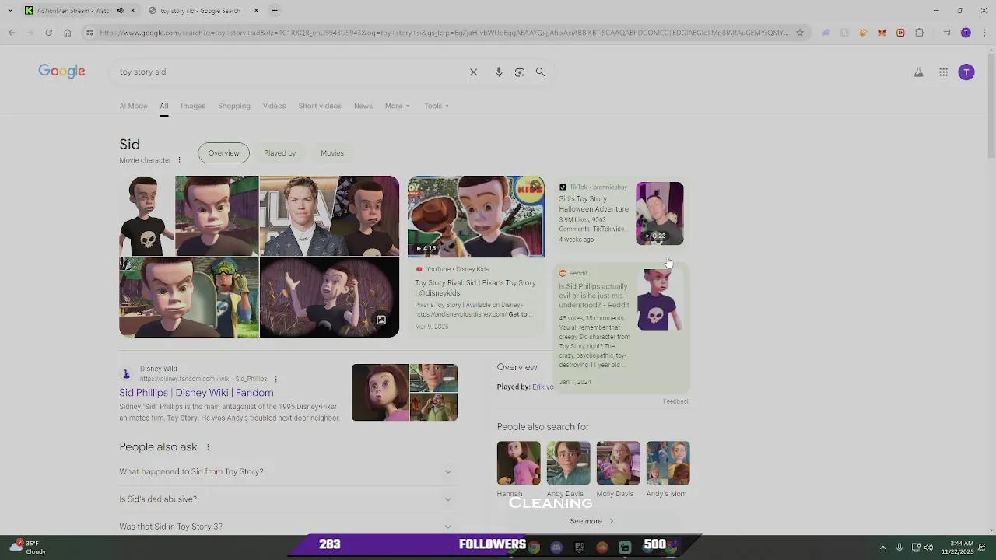Open Andy Davis character thumbnail
Screen dimensions: 996x560
tap(569, 463)
